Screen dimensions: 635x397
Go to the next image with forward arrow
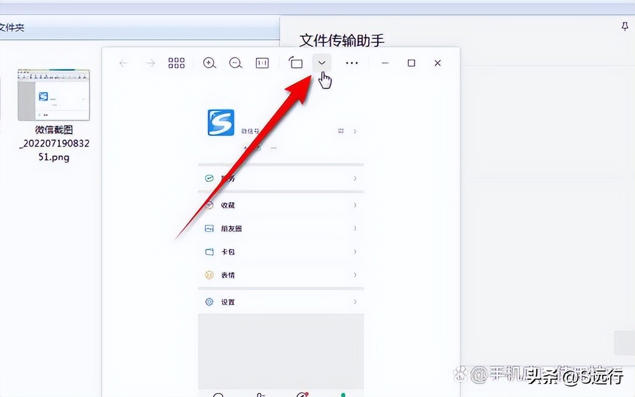coord(150,63)
